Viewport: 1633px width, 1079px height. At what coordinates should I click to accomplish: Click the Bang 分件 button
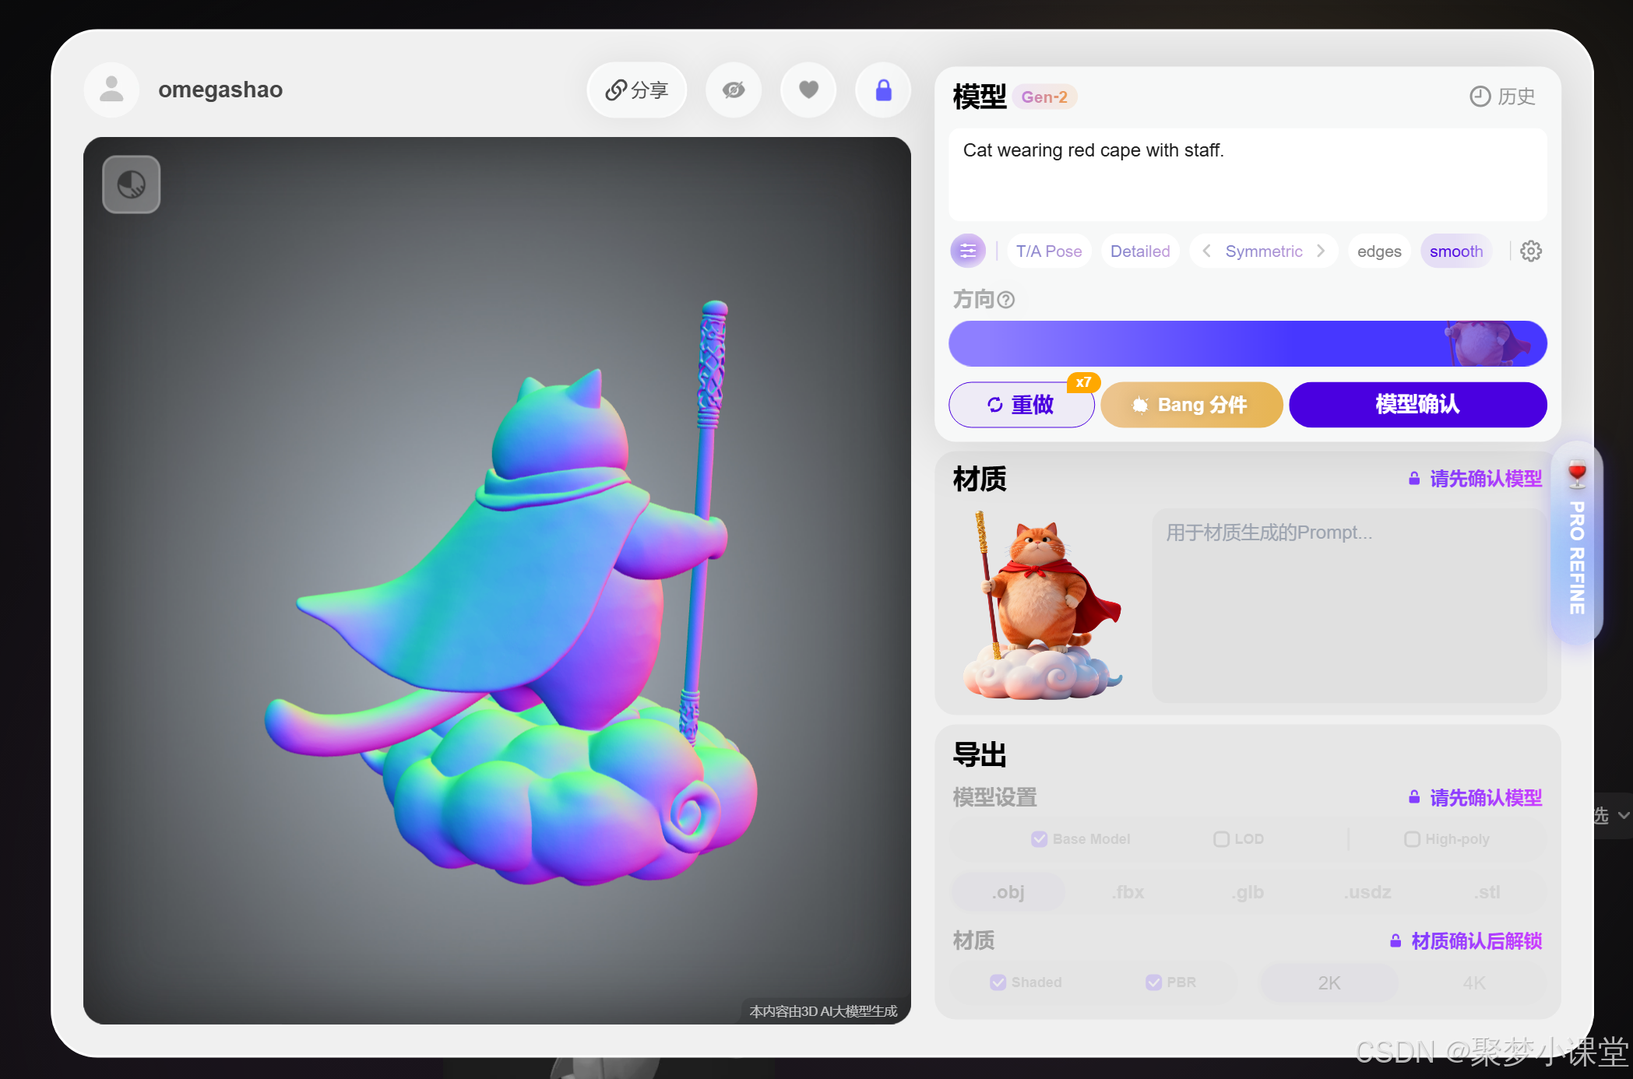click(1191, 405)
